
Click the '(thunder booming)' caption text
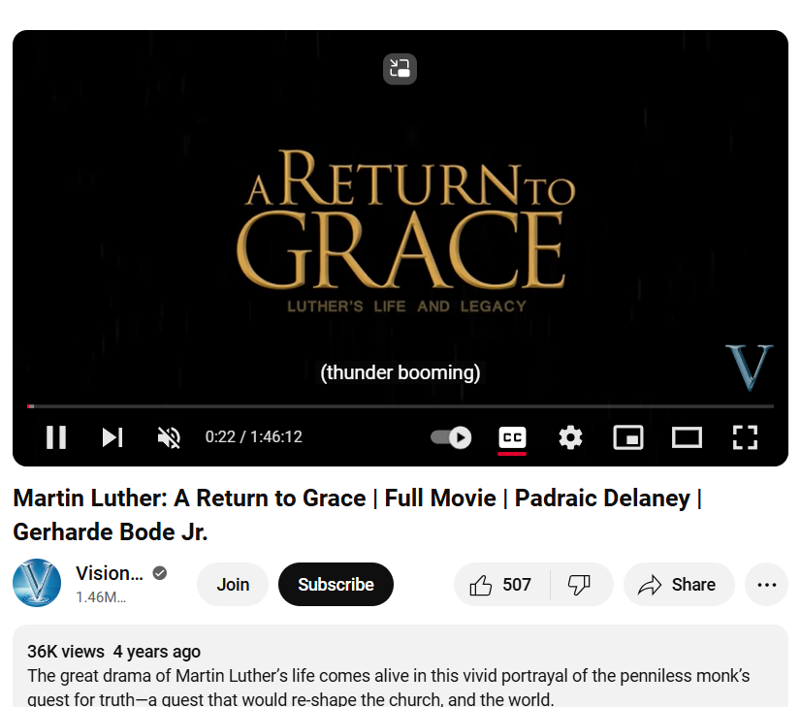400,372
